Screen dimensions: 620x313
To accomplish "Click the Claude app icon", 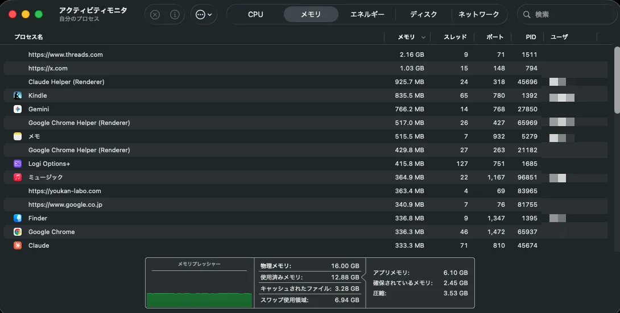I will 18,245.
